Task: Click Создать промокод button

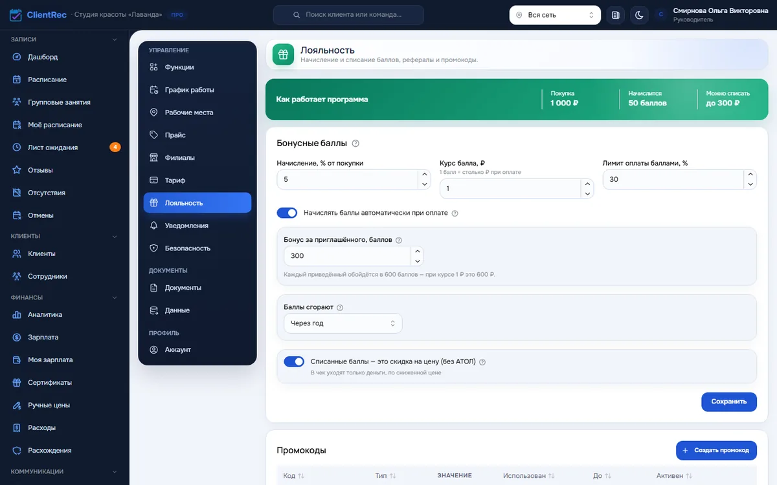Action: pos(716,450)
